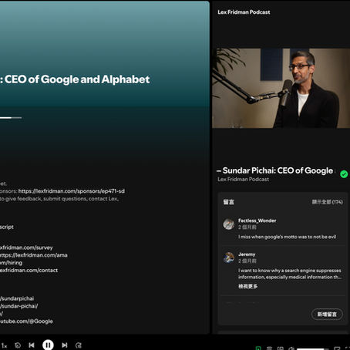Click the Sundar Pichai video thumbnail

[x=281, y=88]
